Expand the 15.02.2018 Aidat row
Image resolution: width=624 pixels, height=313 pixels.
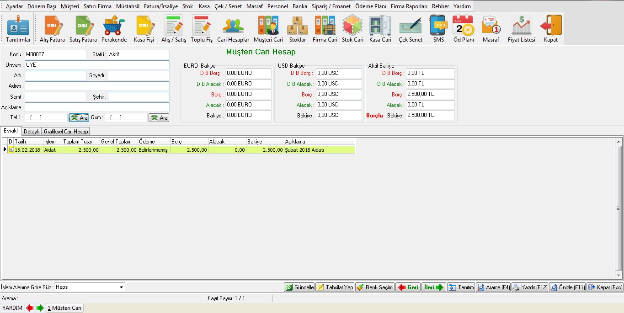click(x=11, y=150)
